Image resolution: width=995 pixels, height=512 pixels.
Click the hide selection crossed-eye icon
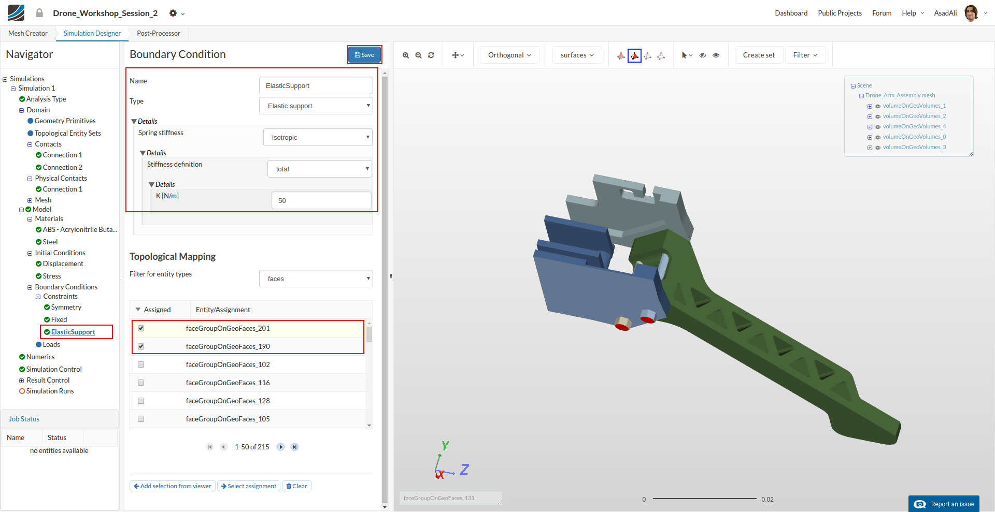pyautogui.click(x=703, y=55)
